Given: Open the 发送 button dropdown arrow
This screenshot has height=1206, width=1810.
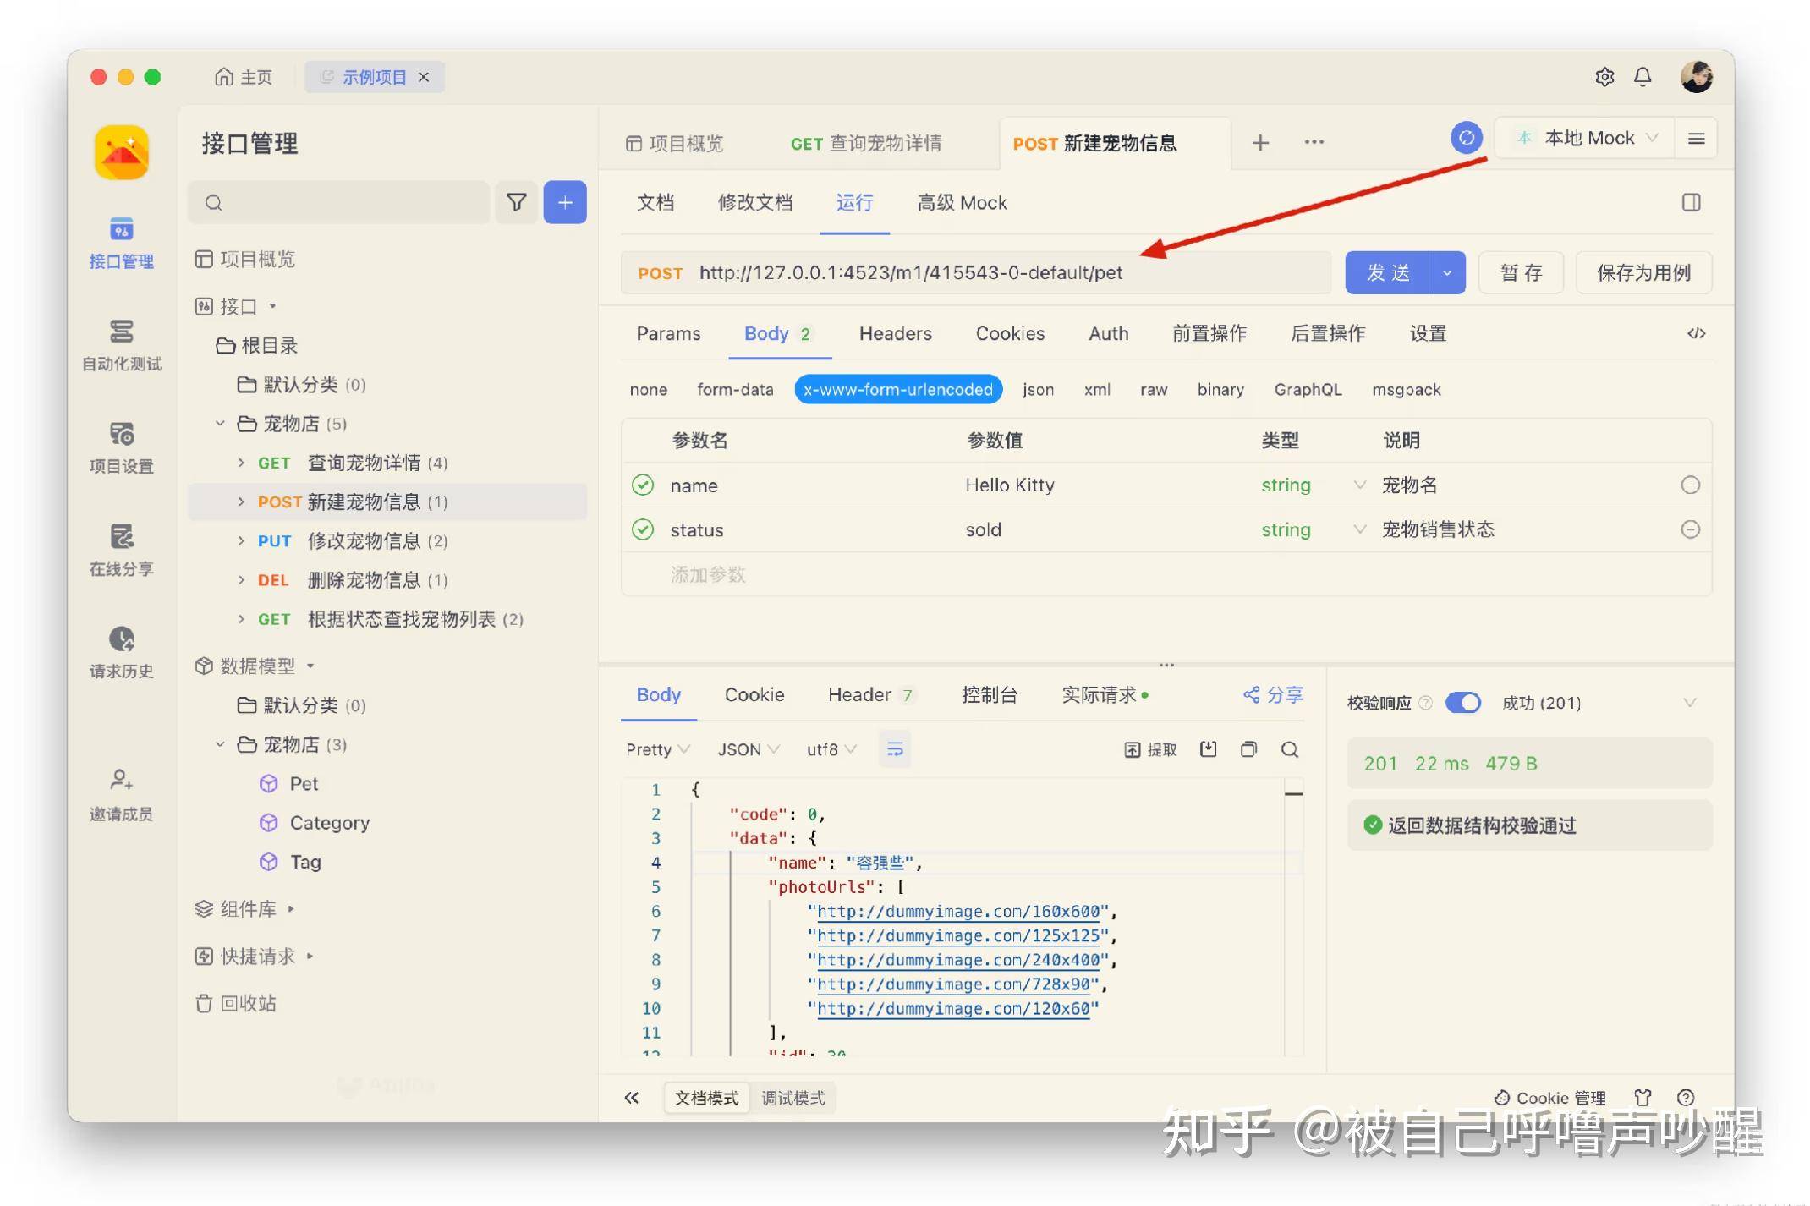Looking at the screenshot, I should [x=1447, y=272].
